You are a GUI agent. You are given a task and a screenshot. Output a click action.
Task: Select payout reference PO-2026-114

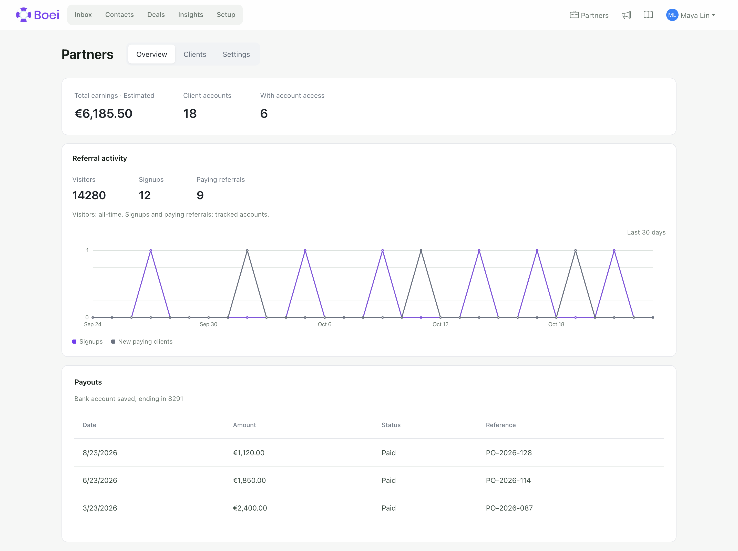click(x=508, y=480)
